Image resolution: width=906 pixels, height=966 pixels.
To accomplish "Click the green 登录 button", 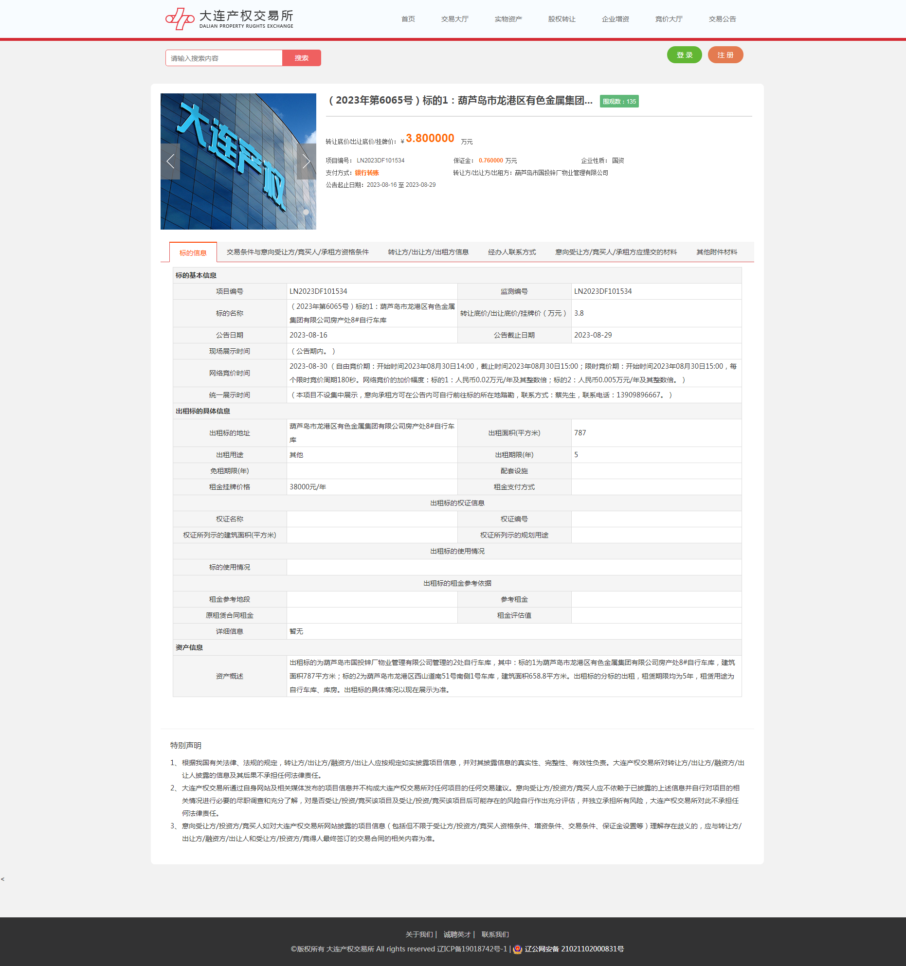I will pos(685,55).
